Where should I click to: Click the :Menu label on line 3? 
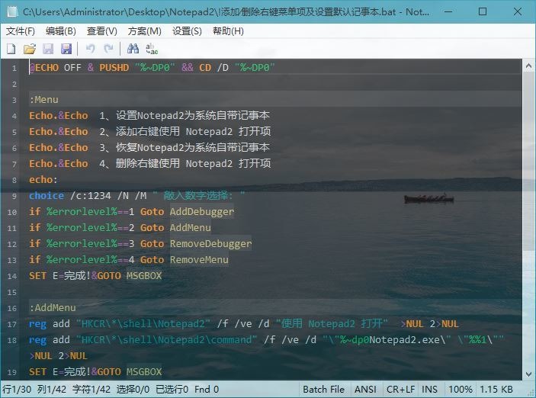[x=43, y=100]
